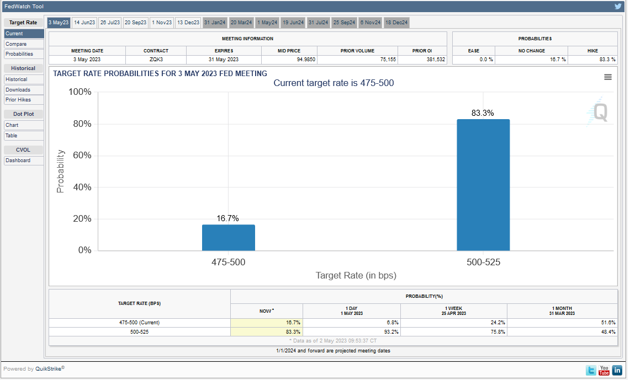Select the 18 Dec24 meeting tab
Screen dimensions: 630x380
pyautogui.click(x=396, y=23)
